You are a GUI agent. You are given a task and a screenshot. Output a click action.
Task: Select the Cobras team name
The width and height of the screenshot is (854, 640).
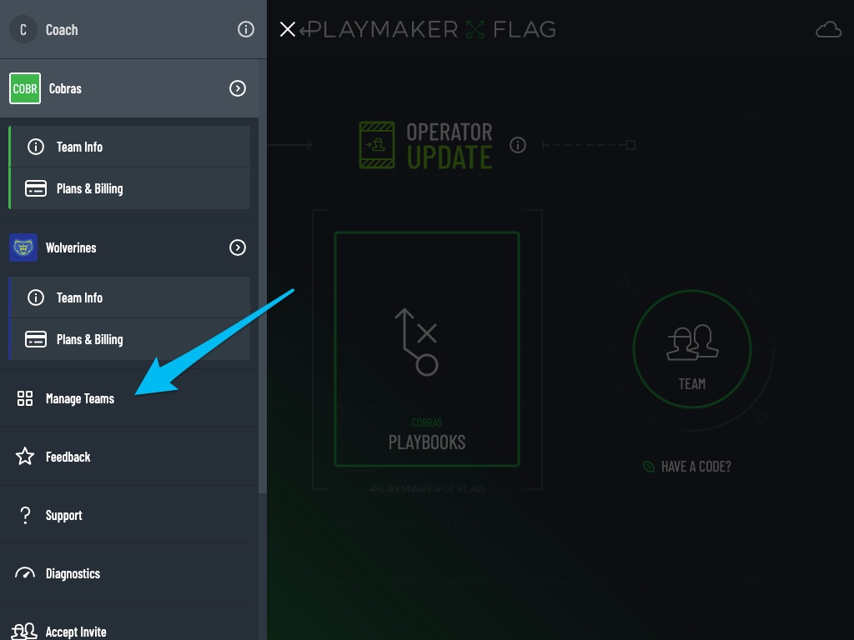65,88
